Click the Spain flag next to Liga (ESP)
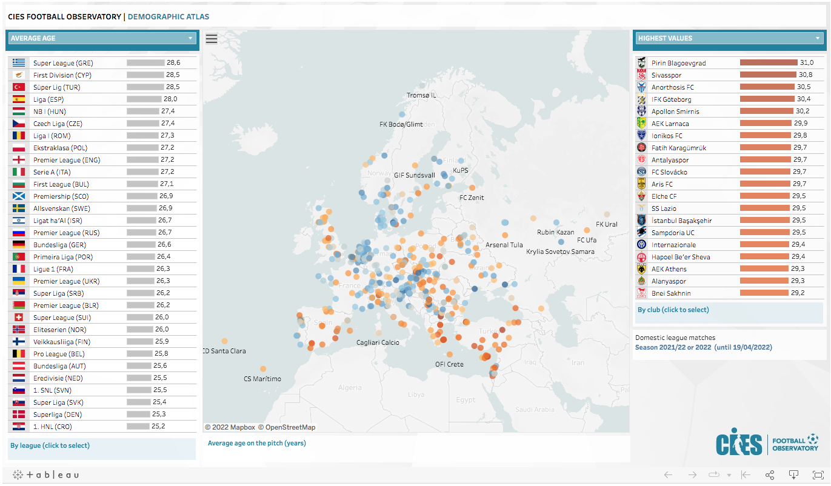The width and height of the screenshot is (831, 486). (19, 99)
